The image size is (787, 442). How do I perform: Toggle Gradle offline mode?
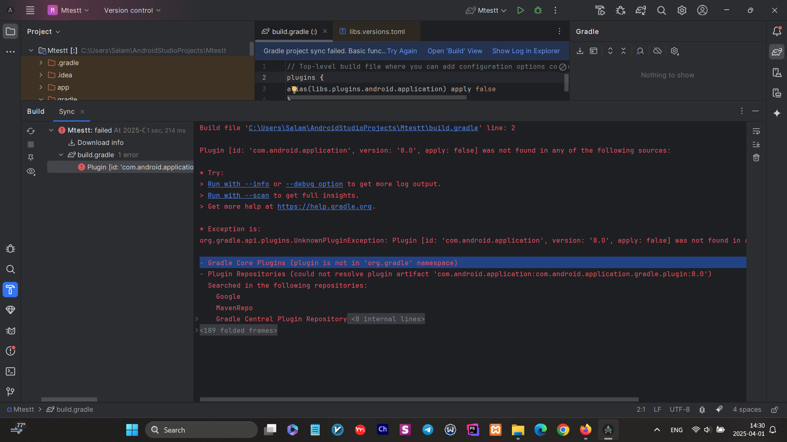[x=657, y=51]
